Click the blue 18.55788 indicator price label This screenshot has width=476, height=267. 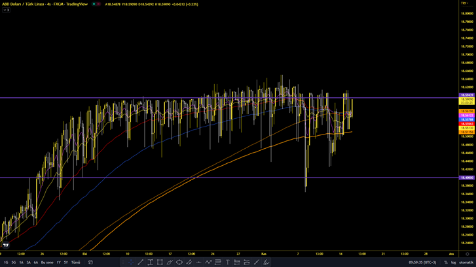click(467, 119)
